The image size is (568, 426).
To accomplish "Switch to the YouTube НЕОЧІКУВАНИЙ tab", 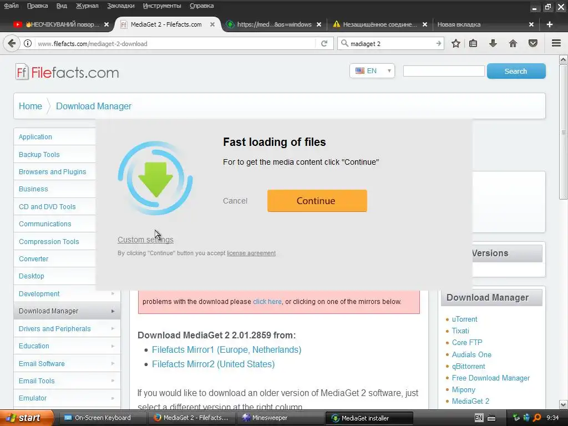I will [x=61, y=24].
